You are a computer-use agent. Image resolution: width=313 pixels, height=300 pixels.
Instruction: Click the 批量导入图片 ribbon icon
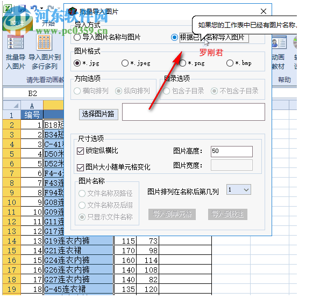[16, 42]
